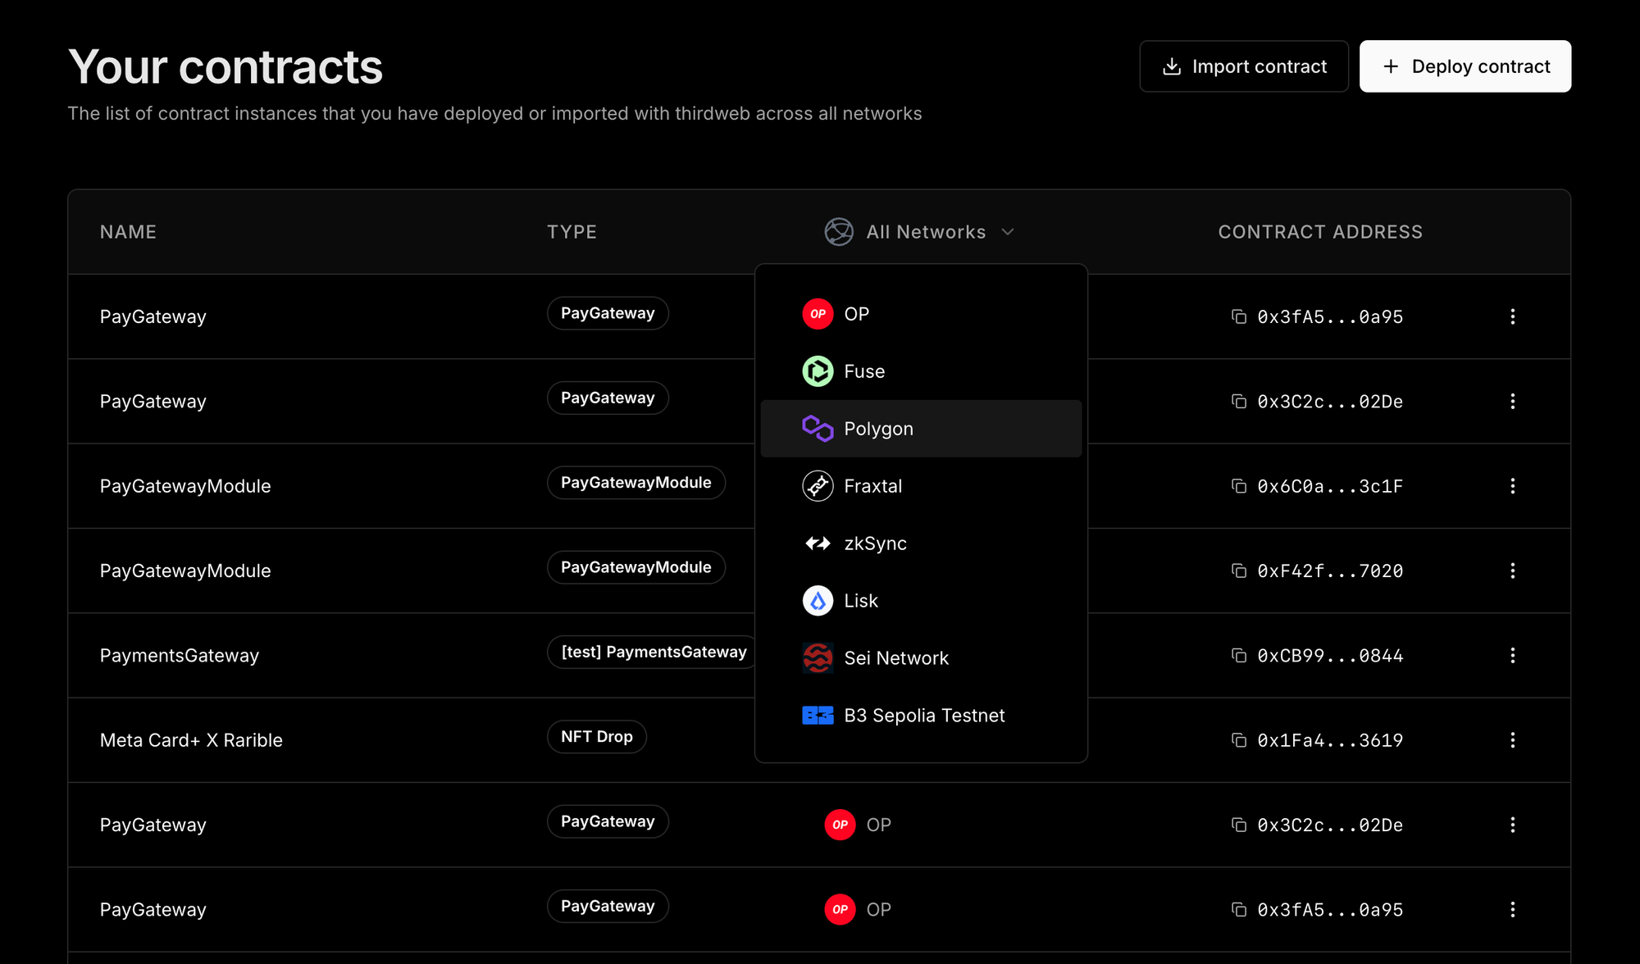Click the globe icon beside All Networks
The image size is (1640, 964).
tap(838, 232)
